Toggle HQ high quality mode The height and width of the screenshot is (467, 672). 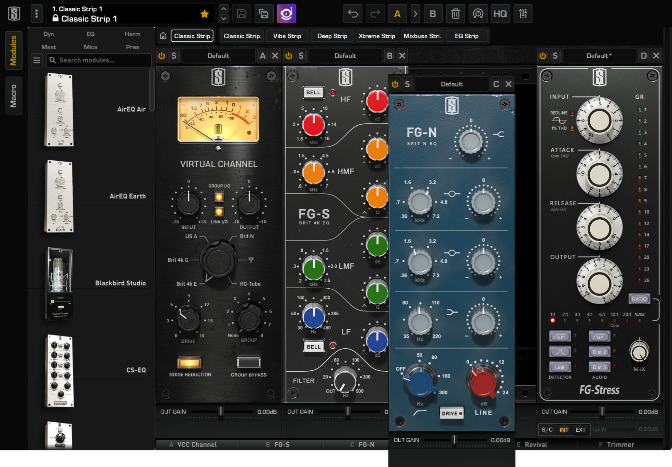500,14
